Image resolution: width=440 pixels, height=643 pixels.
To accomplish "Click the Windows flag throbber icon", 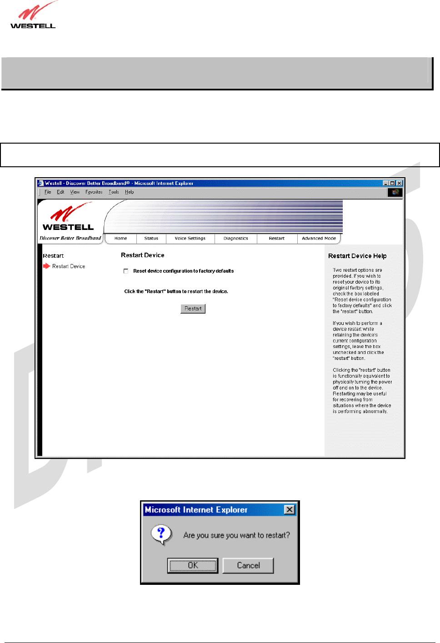I will [395, 192].
